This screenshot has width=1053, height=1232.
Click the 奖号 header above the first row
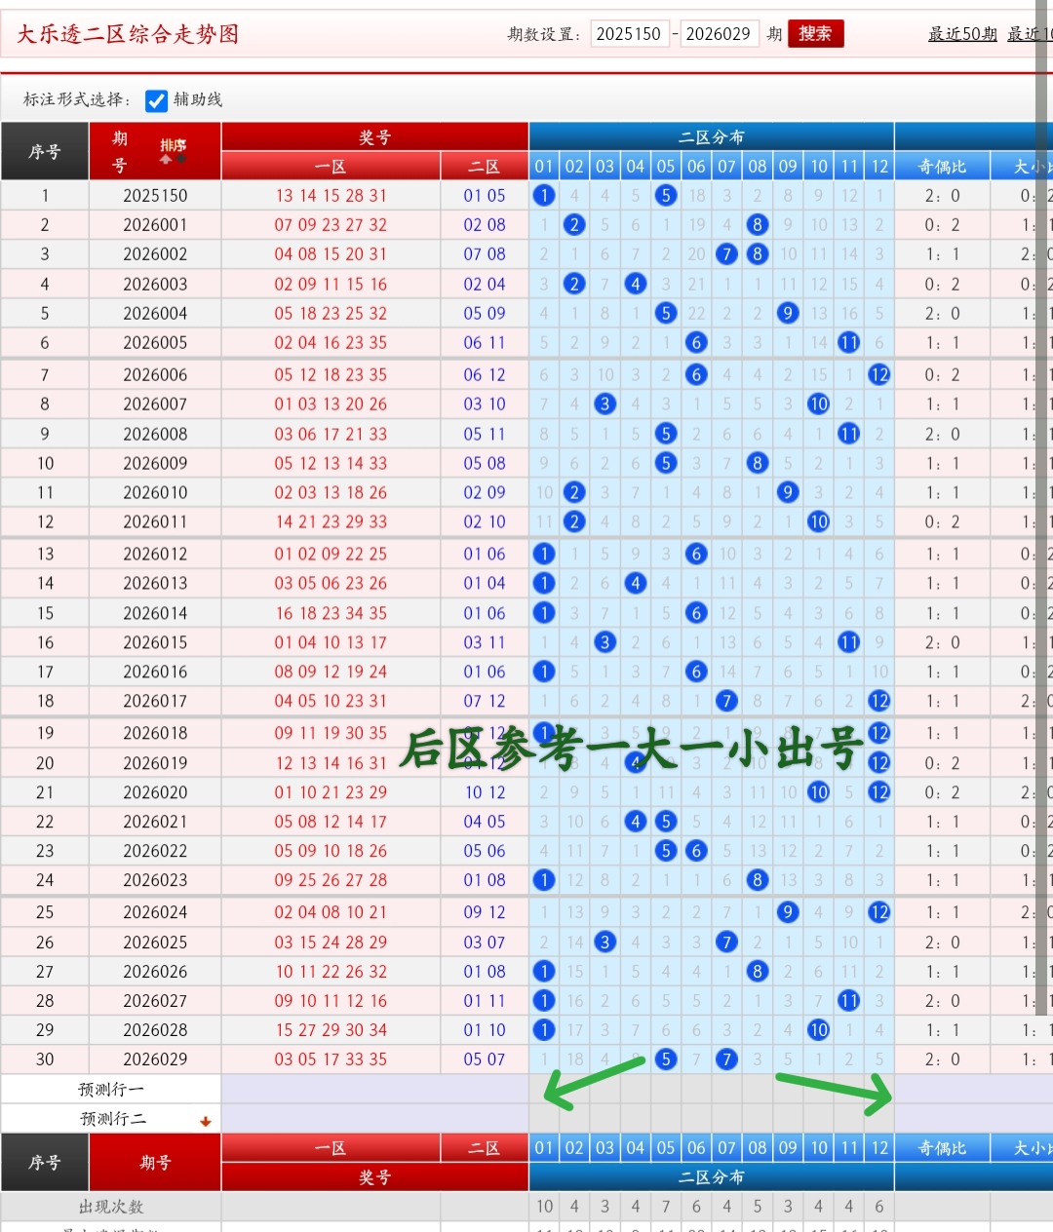[x=374, y=136]
